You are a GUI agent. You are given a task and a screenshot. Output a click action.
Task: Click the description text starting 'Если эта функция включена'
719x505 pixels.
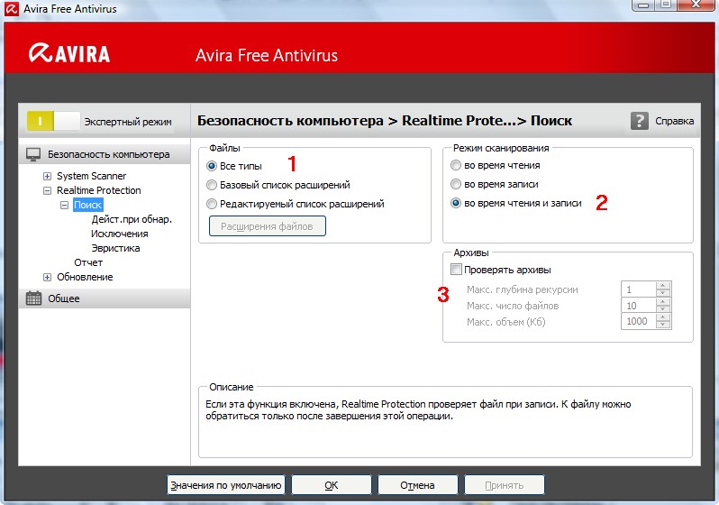tap(418, 410)
